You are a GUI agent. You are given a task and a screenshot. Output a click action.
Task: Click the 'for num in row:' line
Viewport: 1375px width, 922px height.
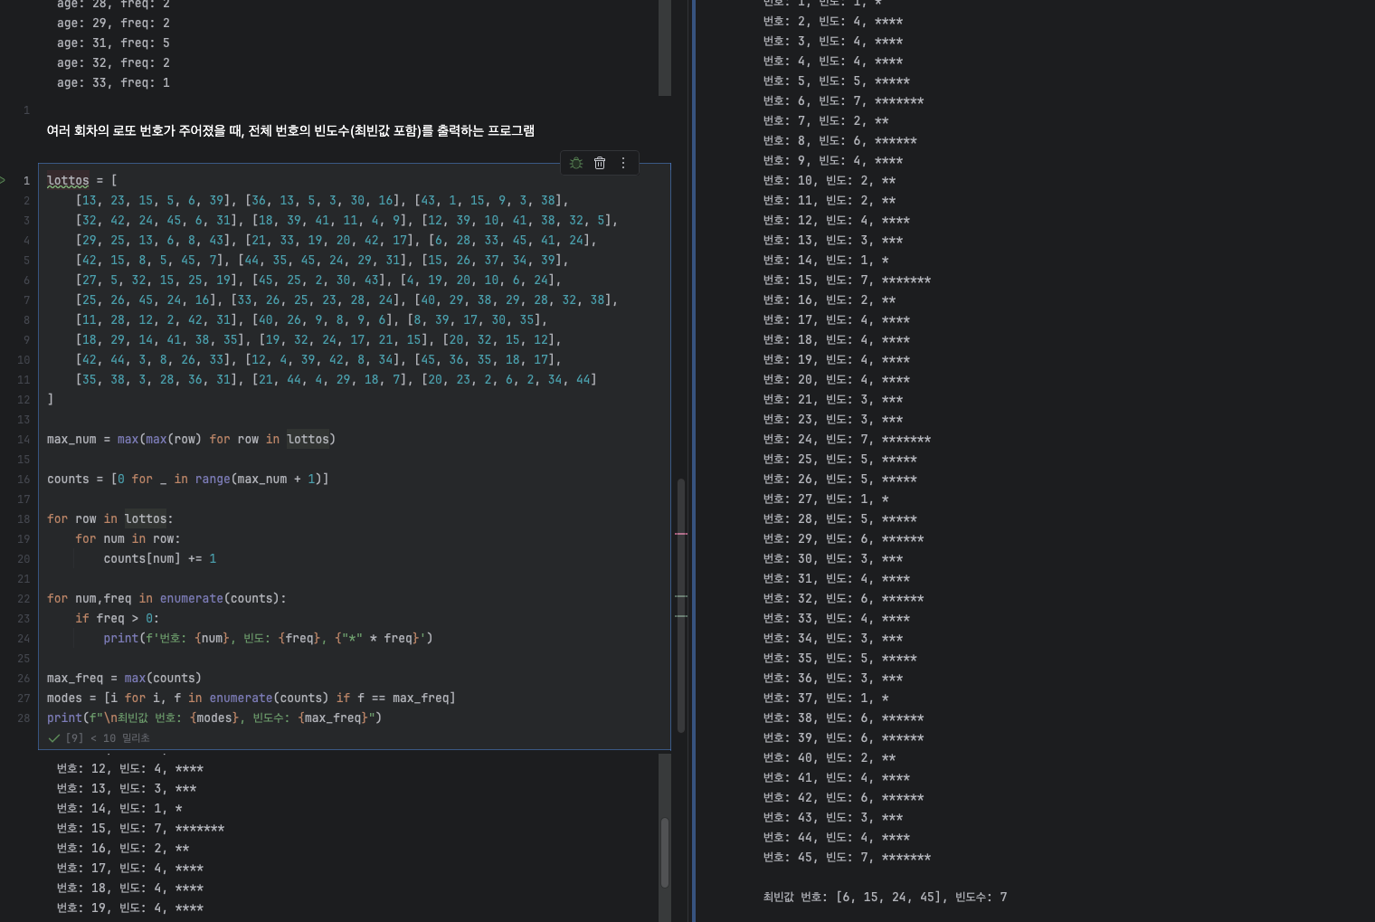tap(128, 538)
